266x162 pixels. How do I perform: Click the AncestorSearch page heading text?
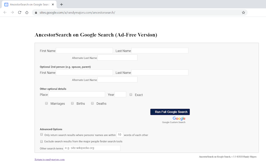[96, 35]
